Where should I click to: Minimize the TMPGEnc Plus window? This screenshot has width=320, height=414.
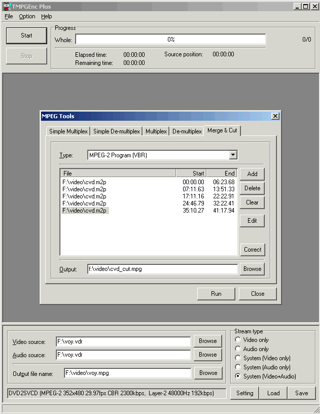[x=297, y=6]
